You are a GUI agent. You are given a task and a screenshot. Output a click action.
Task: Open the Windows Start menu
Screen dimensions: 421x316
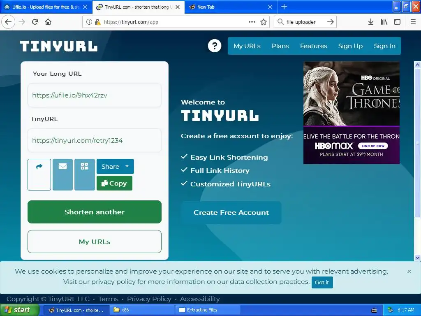click(x=20, y=310)
